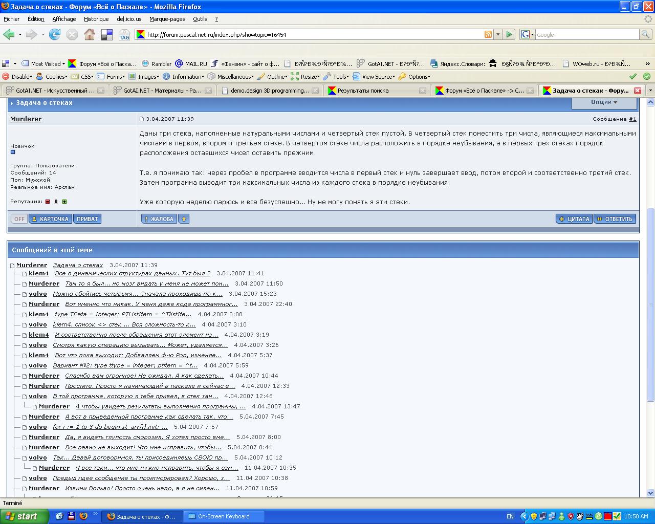Click the red minus reputation button
Image resolution: width=655 pixels, height=524 pixels.
click(x=48, y=202)
